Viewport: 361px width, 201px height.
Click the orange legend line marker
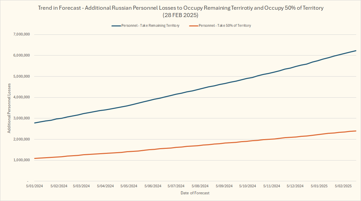coord(193,26)
